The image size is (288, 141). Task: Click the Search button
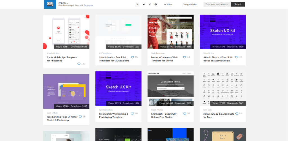click(x=238, y=4)
